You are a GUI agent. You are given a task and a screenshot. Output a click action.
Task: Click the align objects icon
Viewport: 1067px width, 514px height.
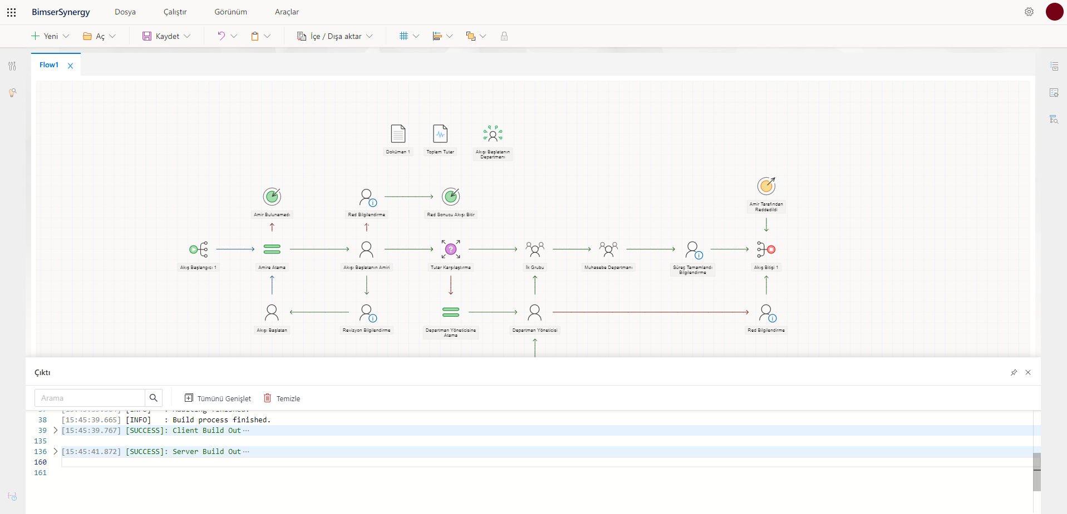pyautogui.click(x=437, y=36)
